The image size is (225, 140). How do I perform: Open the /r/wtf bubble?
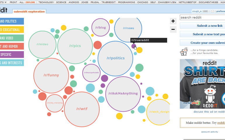pyautogui.click(x=82, y=109)
